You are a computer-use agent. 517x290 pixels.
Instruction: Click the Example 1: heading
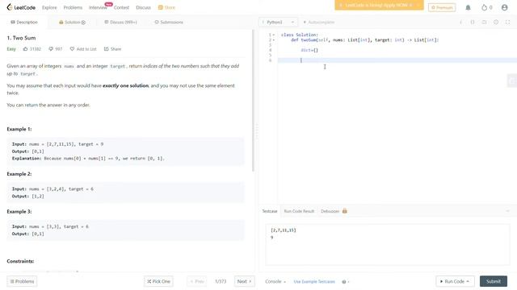(x=19, y=129)
